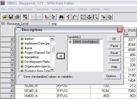Click the move-variable arrow button
This screenshot has height=99, width=137.
coord(61,56)
